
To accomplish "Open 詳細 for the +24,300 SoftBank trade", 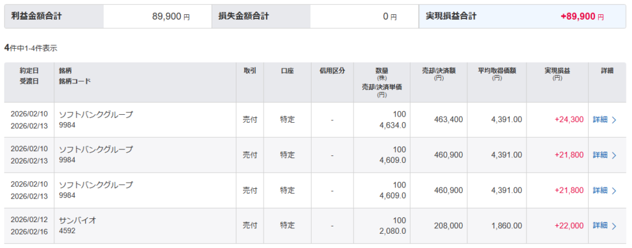I will click(600, 120).
